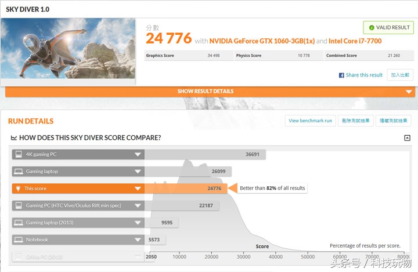Click the info icon in VALID RESULT

(372, 28)
